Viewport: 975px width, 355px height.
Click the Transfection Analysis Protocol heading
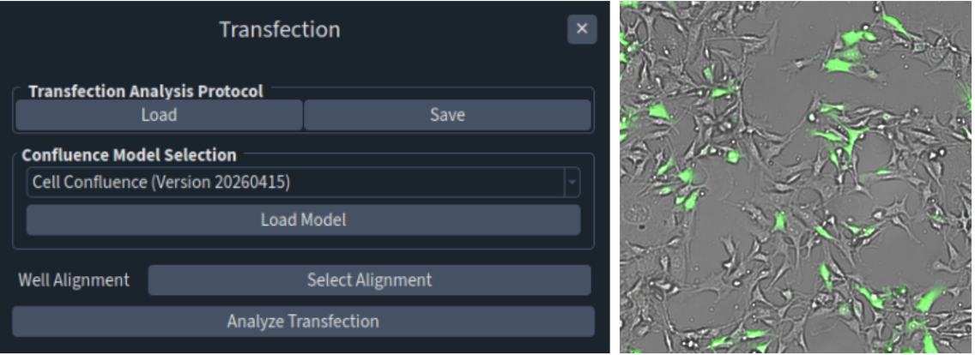coord(146,92)
